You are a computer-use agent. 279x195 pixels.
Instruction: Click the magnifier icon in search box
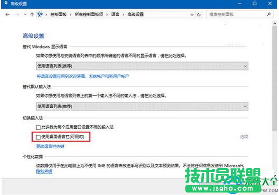268,14
